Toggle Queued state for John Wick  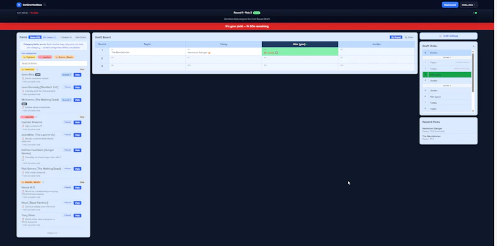point(66,74)
